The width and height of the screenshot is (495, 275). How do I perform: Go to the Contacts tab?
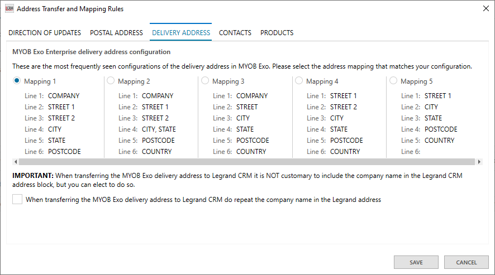point(235,32)
